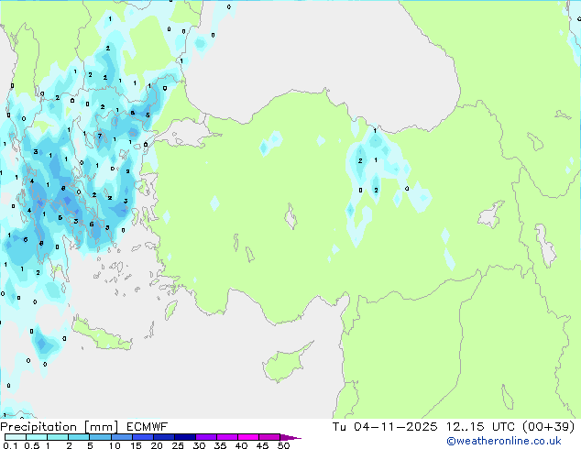This screenshot has width=581, height=449.
Task: Pick the 10–15 mm legend color swatch
Action: pyautogui.click(x=122, y=437)
